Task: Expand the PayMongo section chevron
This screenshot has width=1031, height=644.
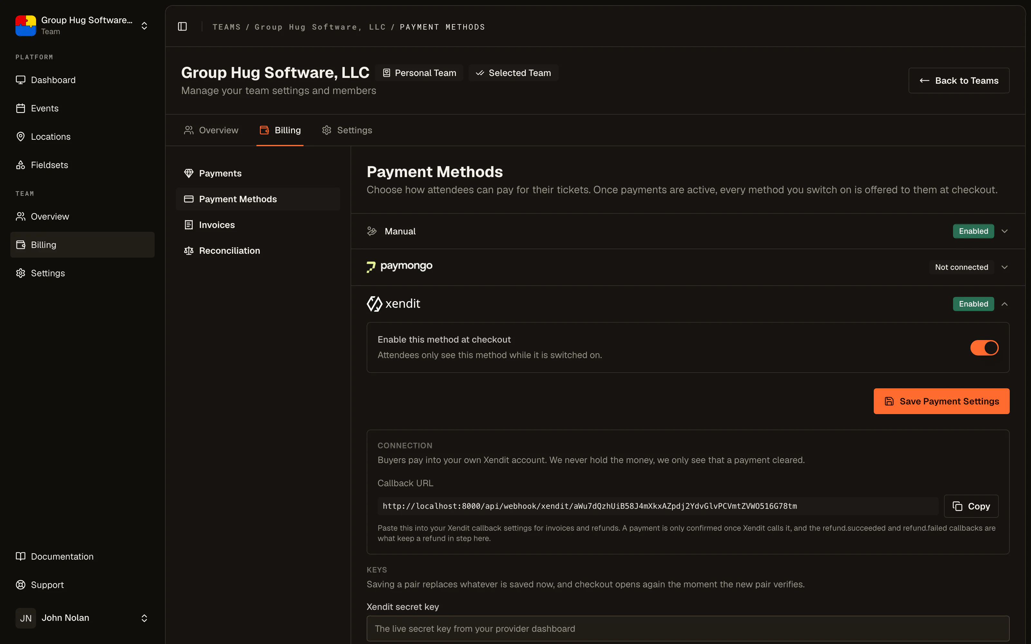Action: pos(1005,267)
